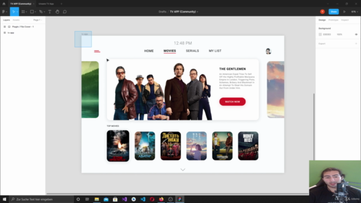Click the Avatar movie poster

[145, 146]
